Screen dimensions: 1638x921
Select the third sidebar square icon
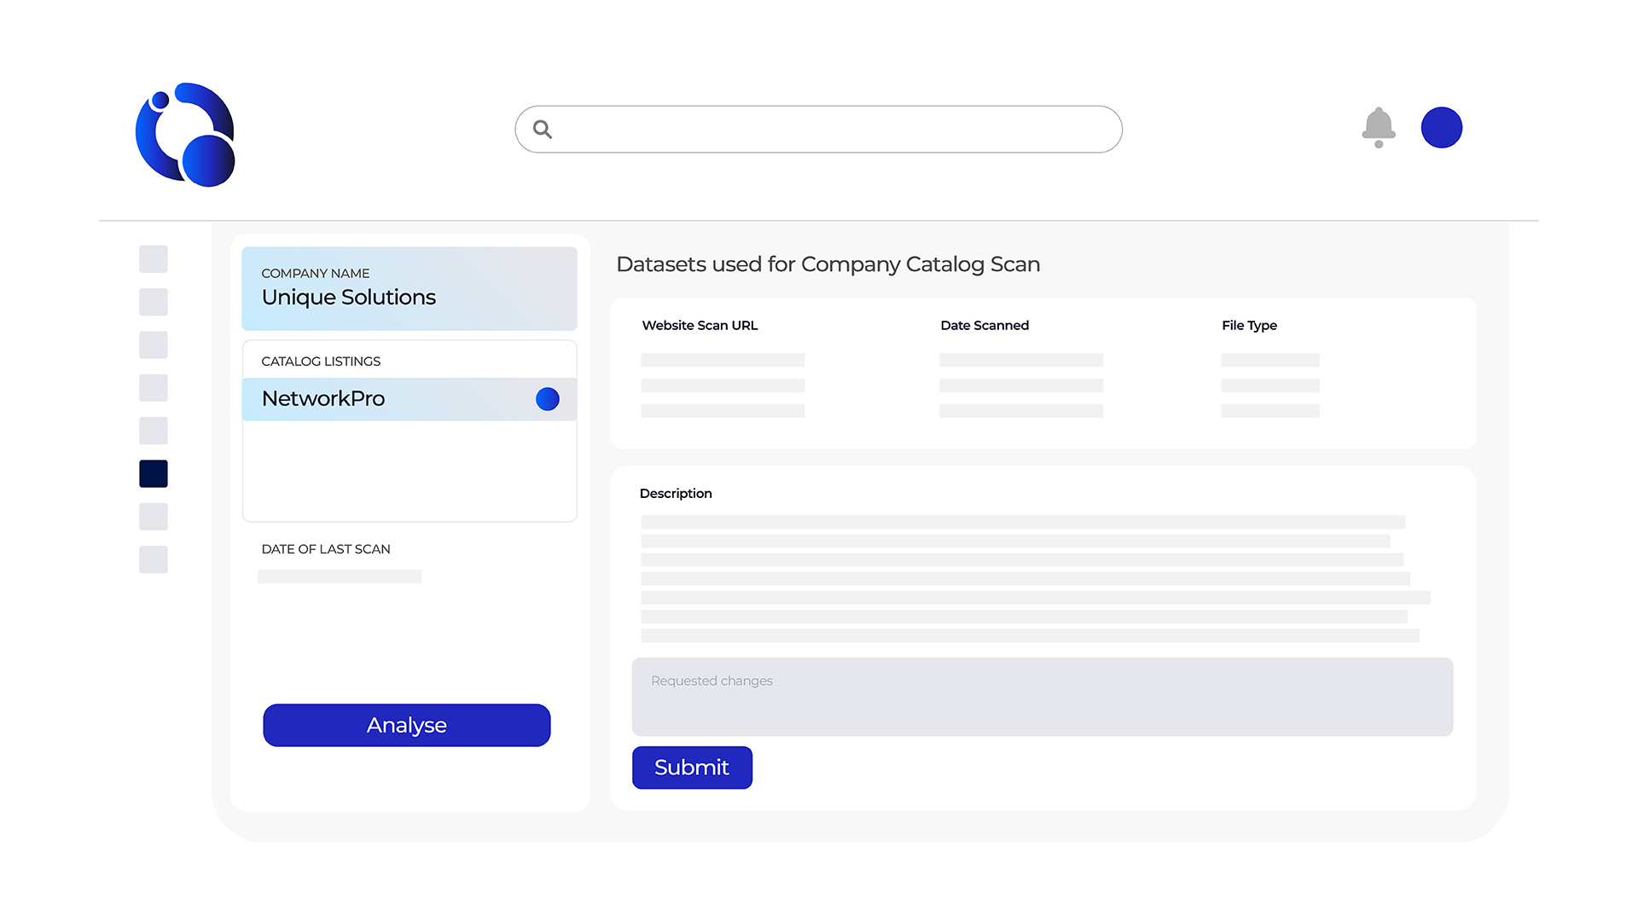click(x=154, y=345)
